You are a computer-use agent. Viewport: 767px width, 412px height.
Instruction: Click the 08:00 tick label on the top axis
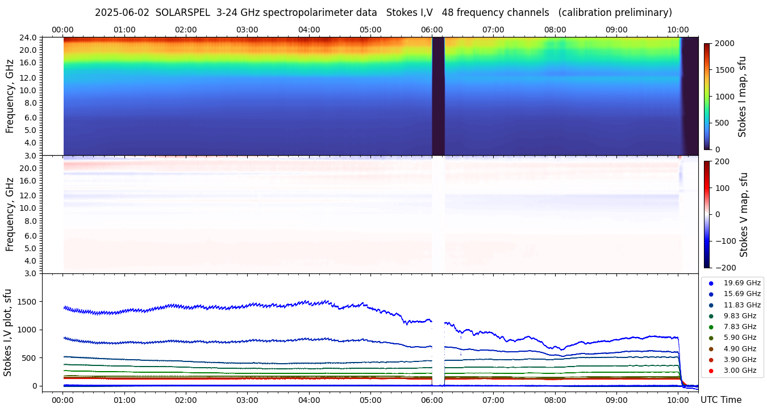point(555,30)
